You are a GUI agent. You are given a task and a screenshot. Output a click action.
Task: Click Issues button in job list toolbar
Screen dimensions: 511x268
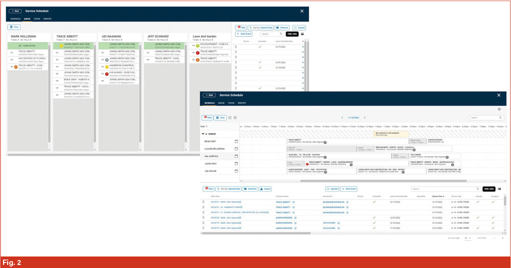[265, 189]
